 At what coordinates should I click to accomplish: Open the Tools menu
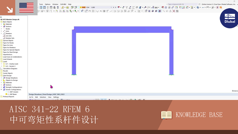pyautogui.click(x=41, y=4)
